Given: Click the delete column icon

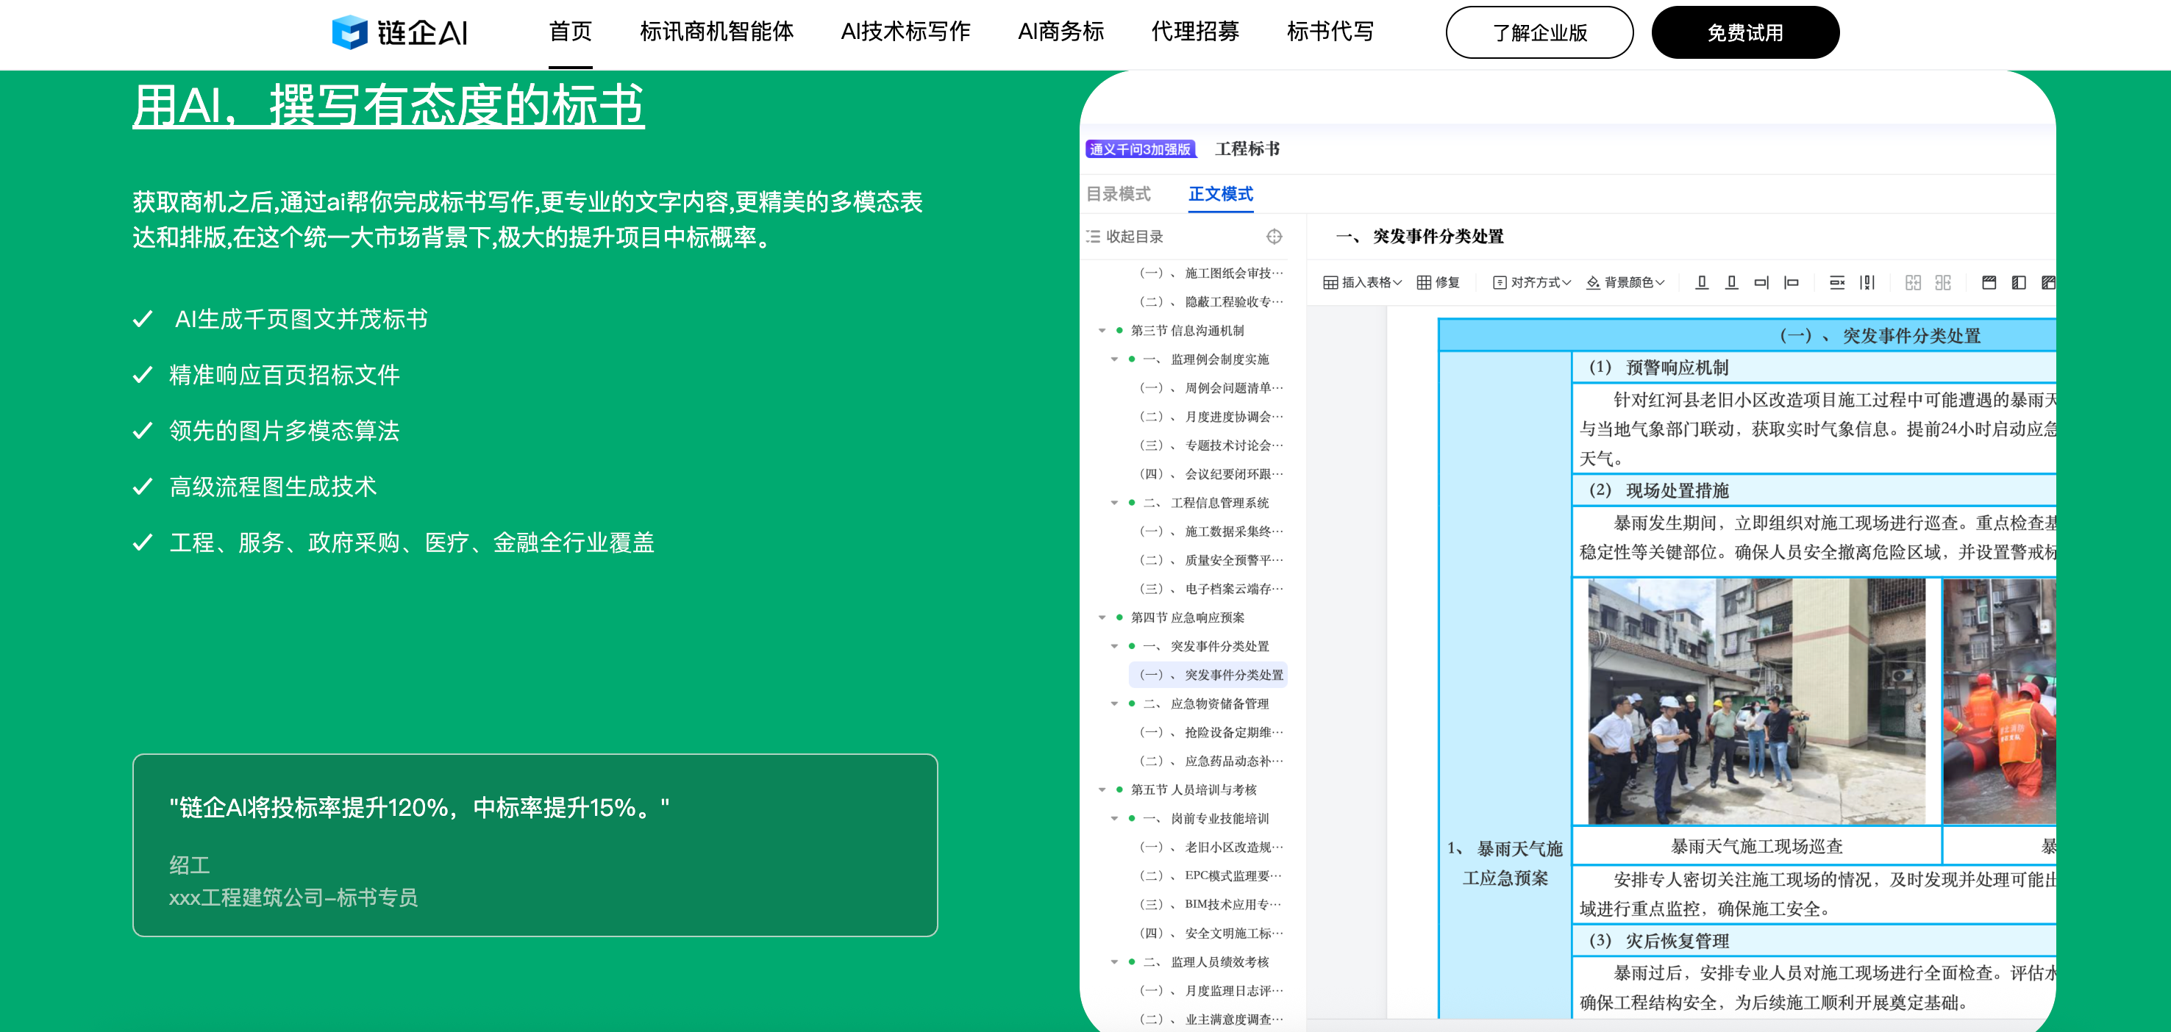Looking at the screenshot, I should (x=1867, y=282).
